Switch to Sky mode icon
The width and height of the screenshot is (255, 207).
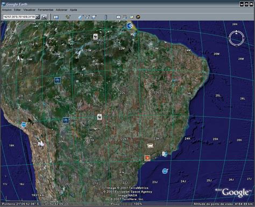138,17
